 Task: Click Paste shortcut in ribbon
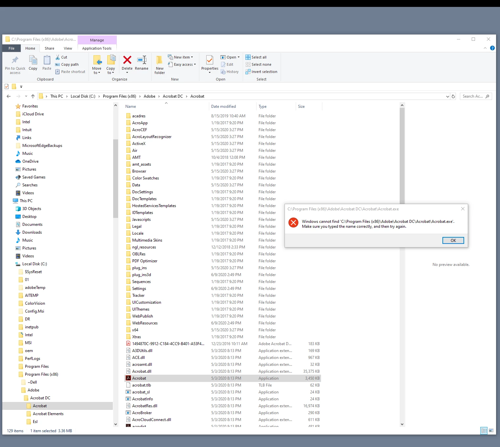coord(70,72)
